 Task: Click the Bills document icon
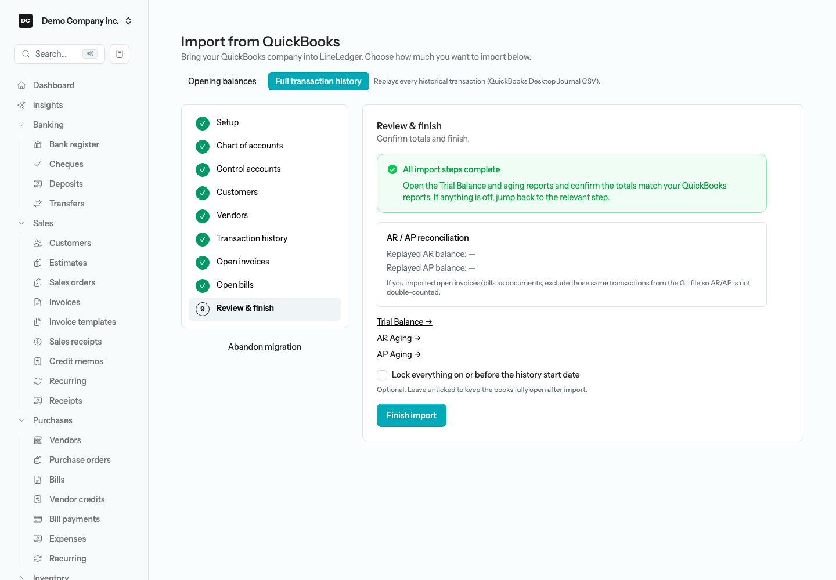coord(38,480)
